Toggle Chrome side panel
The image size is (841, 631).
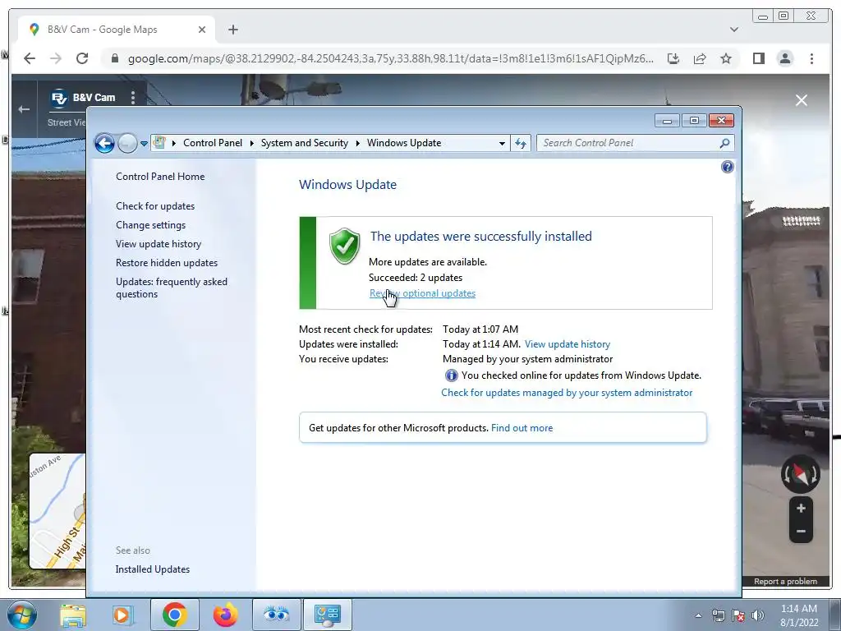coord(758,58)
